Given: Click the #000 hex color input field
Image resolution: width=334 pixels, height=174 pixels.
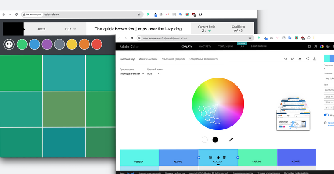Looking at the screenshot, I should click(x=41, y=29).
